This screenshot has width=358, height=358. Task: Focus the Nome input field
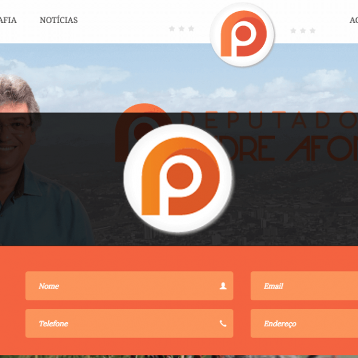pyautogui.click(x=129, y=286)
